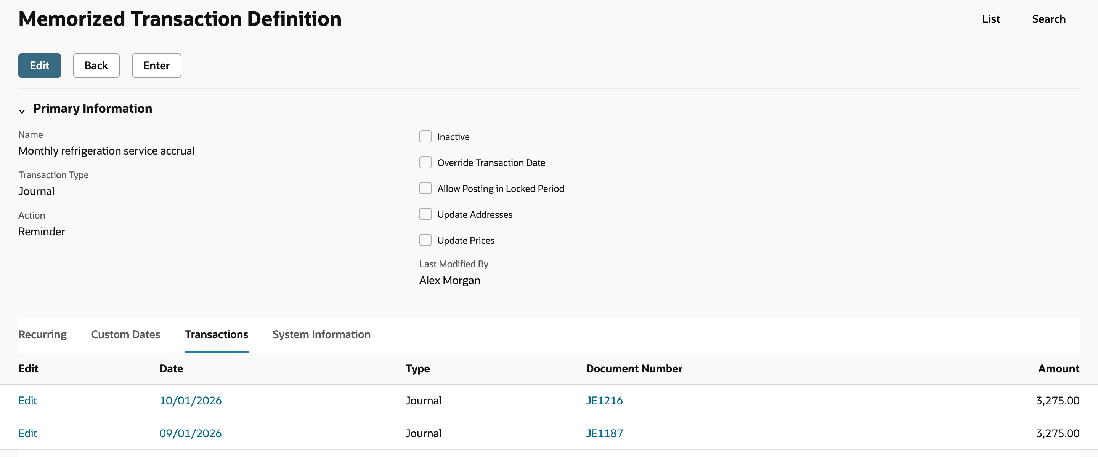Click the Amount column header

(x=1059, y=369)
